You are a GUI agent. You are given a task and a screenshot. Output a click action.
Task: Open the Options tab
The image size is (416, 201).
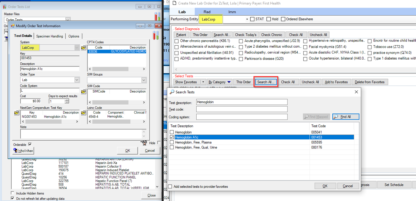(x=74, y=36)
